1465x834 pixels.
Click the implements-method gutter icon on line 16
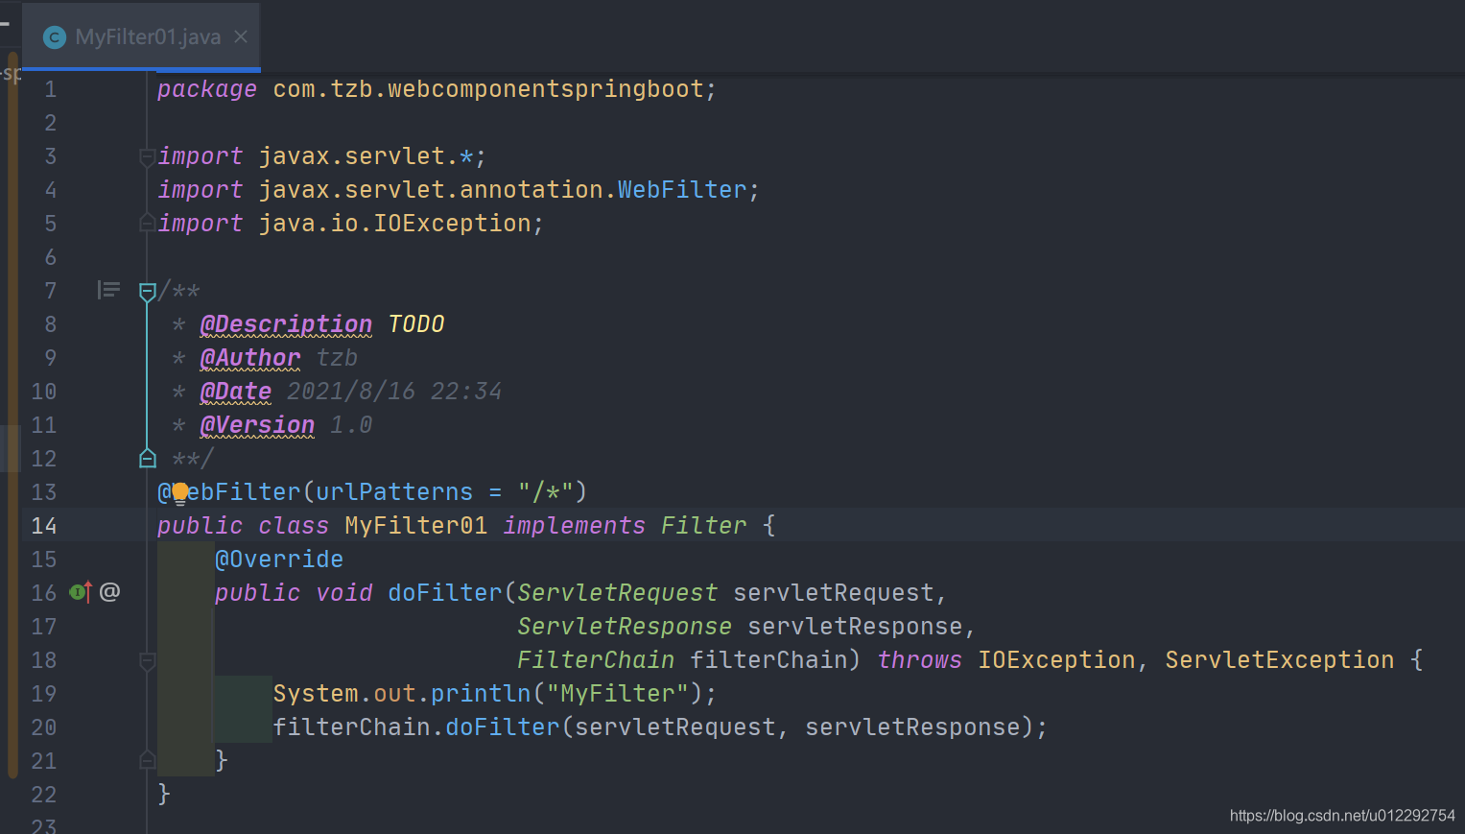(81, 592)
